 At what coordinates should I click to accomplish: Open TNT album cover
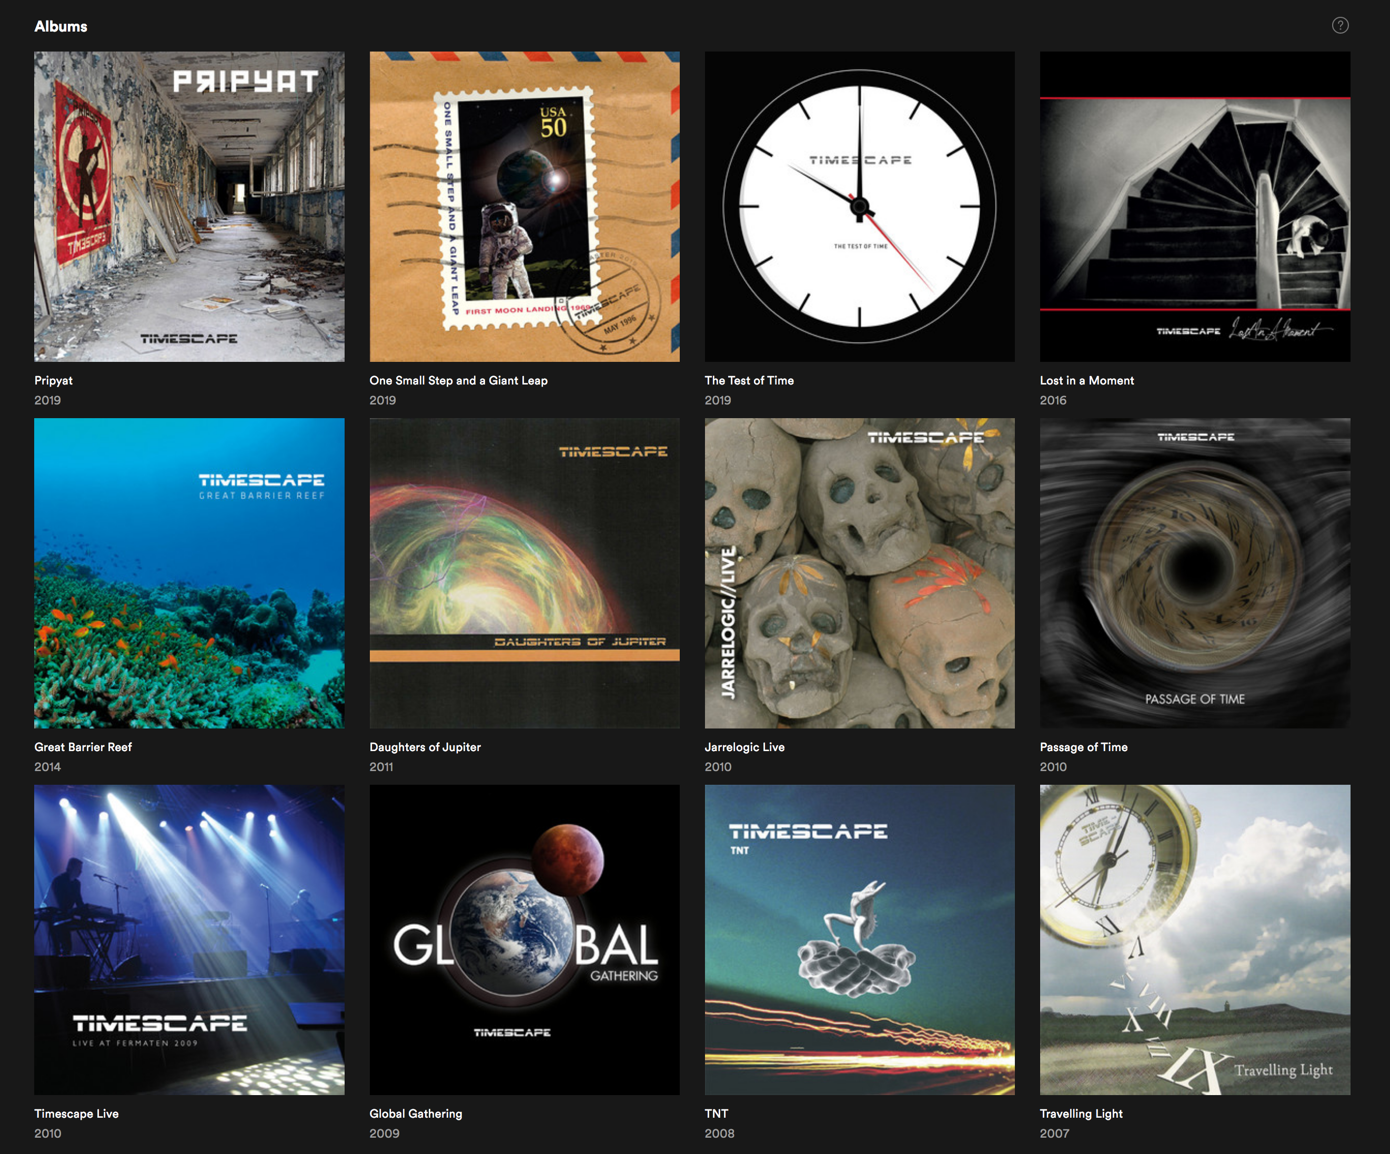click(x=859, y=939)
